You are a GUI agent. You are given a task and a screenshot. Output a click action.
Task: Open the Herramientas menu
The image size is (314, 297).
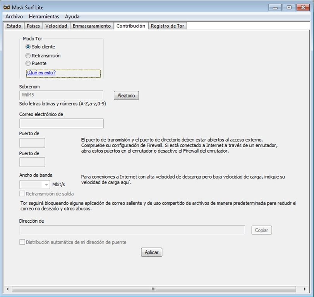click(44, 16)
